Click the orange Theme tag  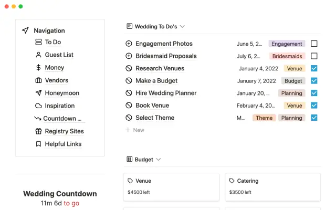264,118
